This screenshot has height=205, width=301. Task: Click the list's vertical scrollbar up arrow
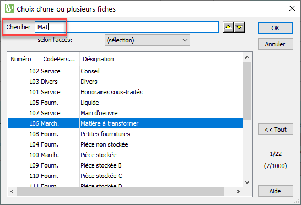(x=247, y=57)
